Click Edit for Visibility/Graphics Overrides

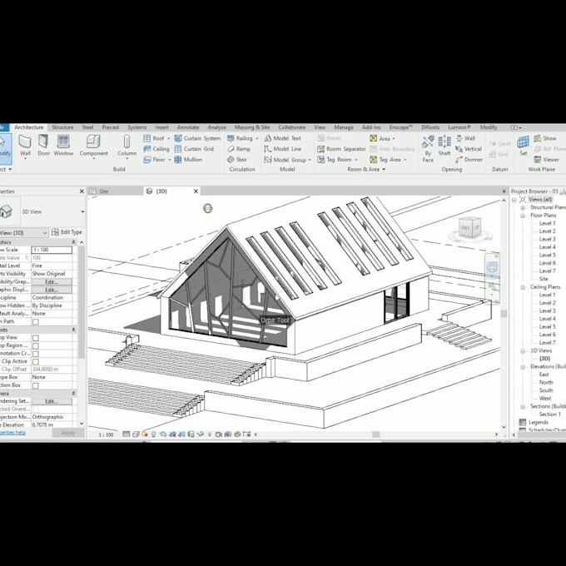tap(52, 282)
